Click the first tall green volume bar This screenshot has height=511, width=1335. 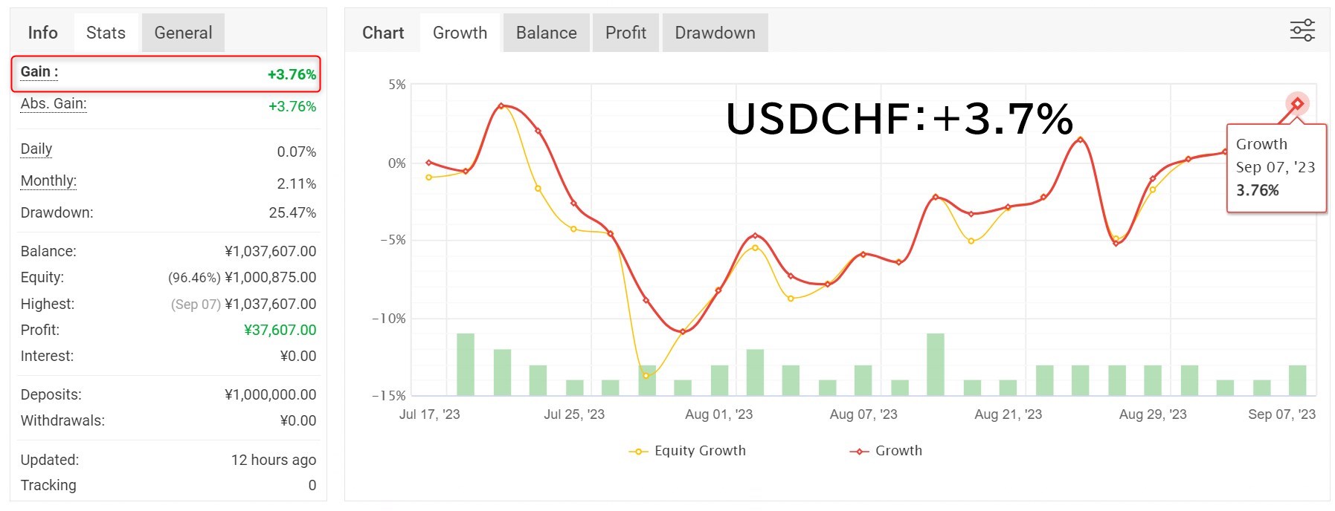pos(466,364)
